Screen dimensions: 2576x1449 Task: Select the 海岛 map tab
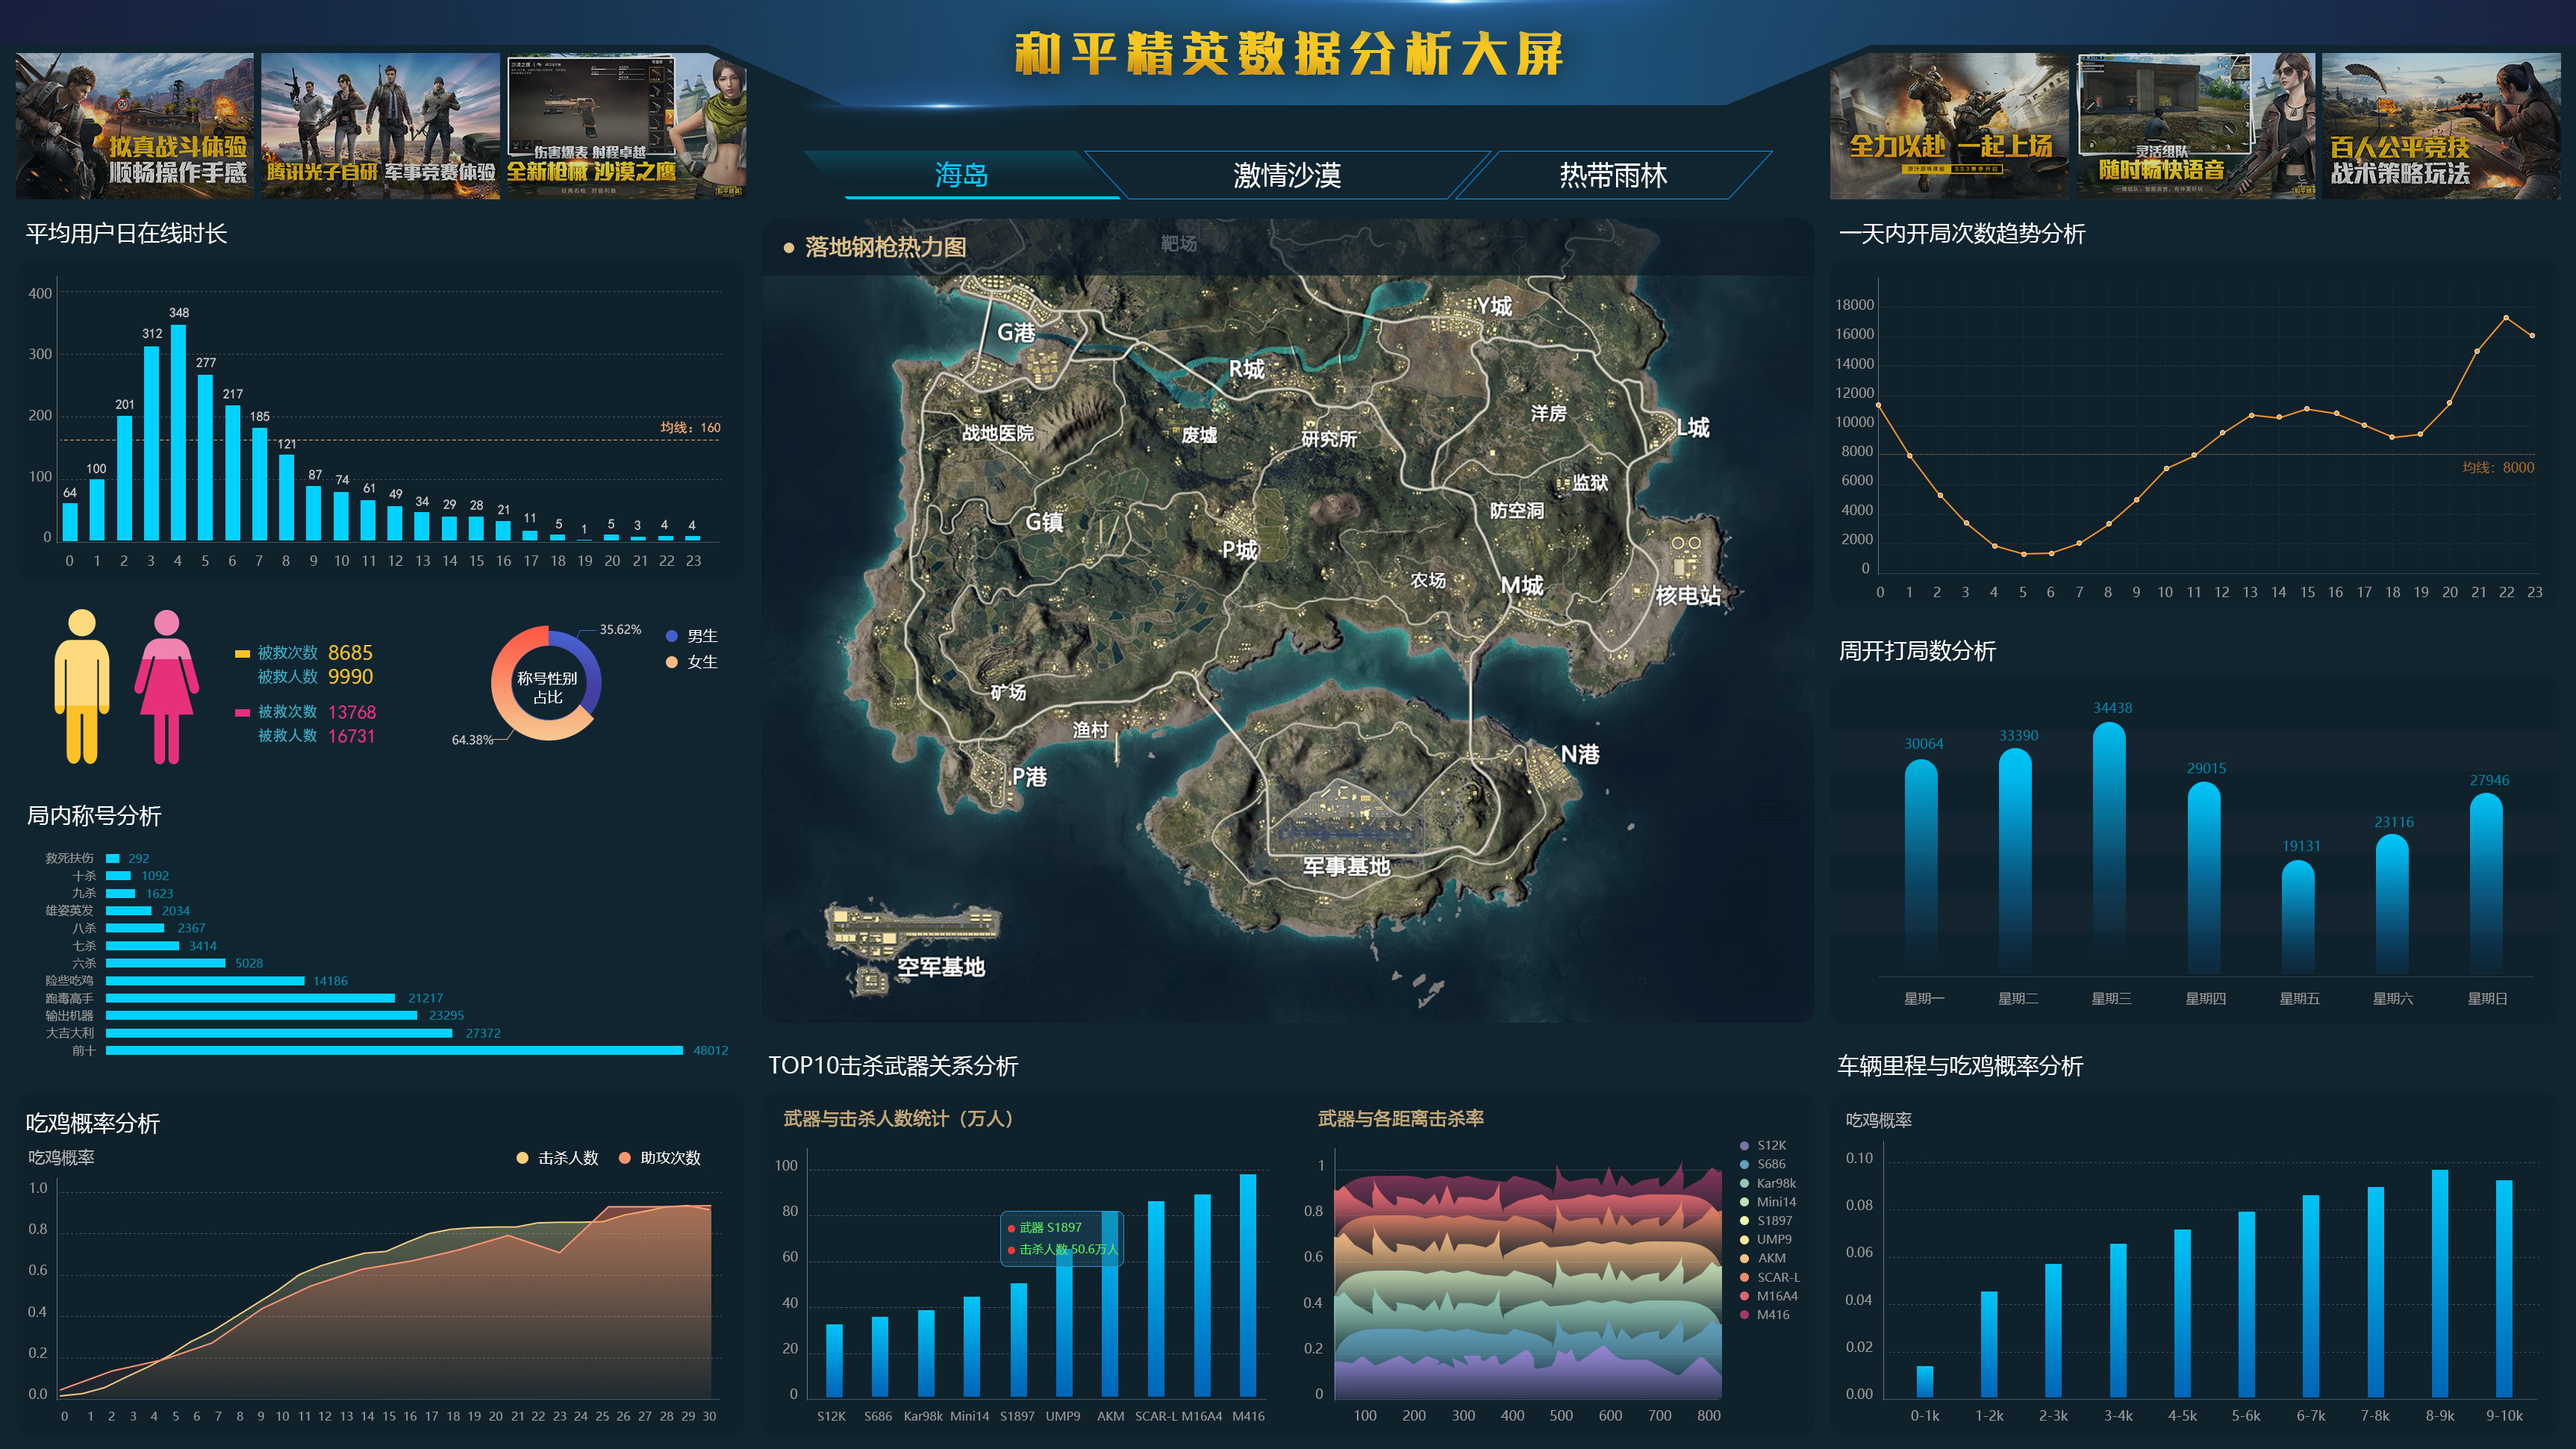click(x=961, y=175)
